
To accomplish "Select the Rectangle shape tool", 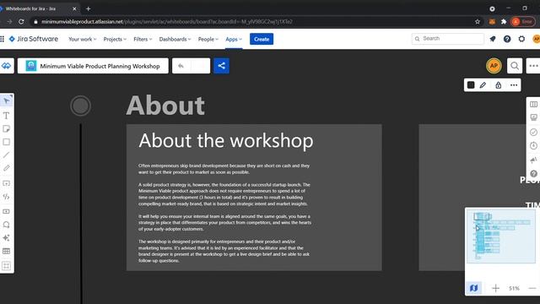I will click(6, 142).
